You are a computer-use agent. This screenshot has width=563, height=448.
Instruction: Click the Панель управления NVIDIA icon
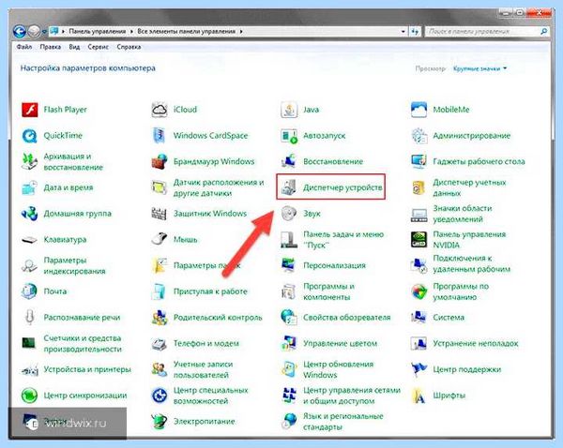pyautogui.click(x=419, y=240)
